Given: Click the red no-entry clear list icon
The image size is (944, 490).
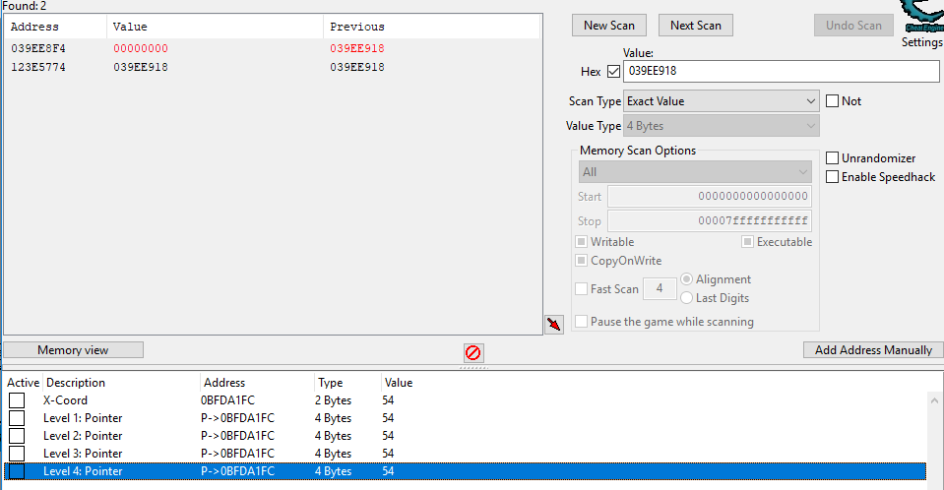Looking at the screenshot, I should [473, 352].
